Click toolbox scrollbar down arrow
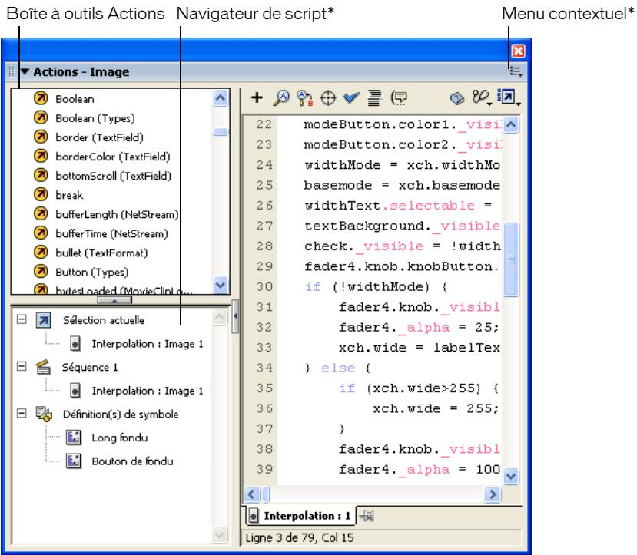This screenshot has width=637, height=555. tap(221, 285)
